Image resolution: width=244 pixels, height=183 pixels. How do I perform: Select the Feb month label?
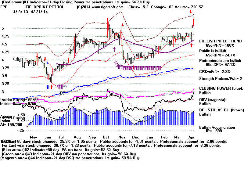164,137
